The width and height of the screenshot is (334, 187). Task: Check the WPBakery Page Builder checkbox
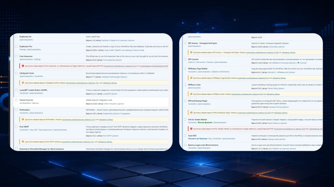(x=185, y=69)
